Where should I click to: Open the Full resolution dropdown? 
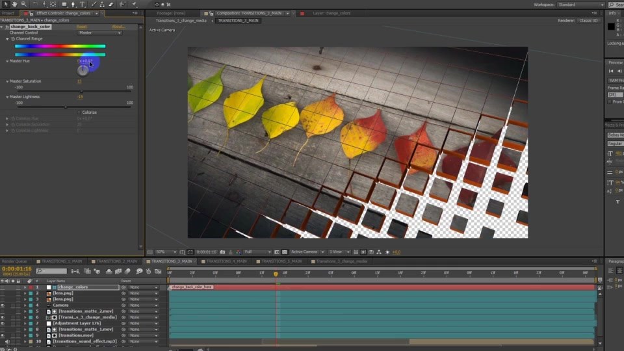(257, 252)
